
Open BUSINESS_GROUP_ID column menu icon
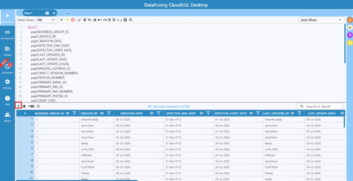coord(68,113)
